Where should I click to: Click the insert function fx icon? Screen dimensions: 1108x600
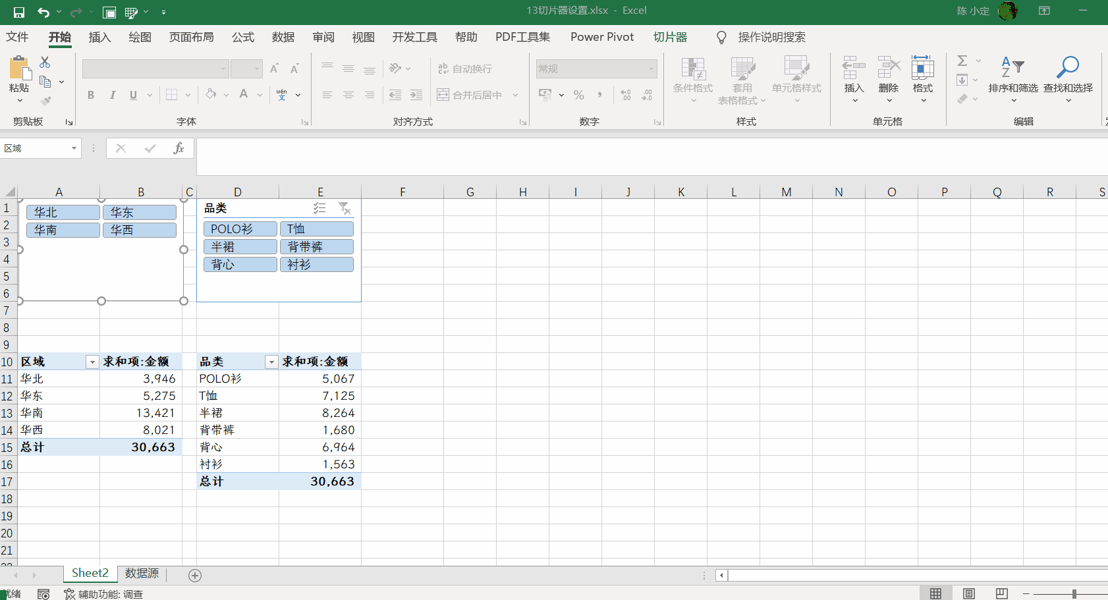(x=179, y=148)
